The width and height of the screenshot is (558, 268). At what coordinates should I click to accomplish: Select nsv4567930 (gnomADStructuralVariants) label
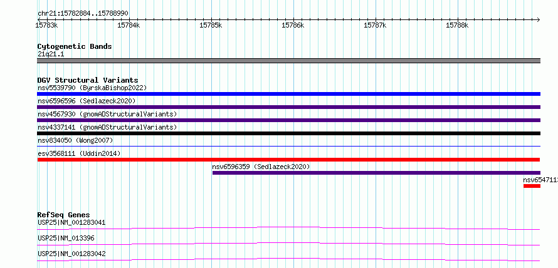(x=107, y=114)
